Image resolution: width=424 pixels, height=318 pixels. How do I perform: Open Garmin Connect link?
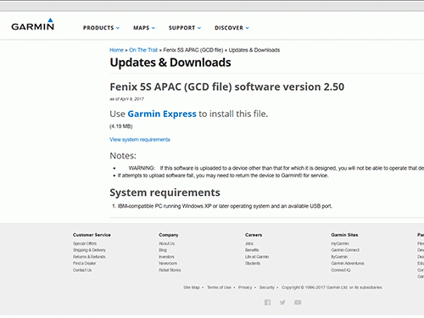point(345,250)
